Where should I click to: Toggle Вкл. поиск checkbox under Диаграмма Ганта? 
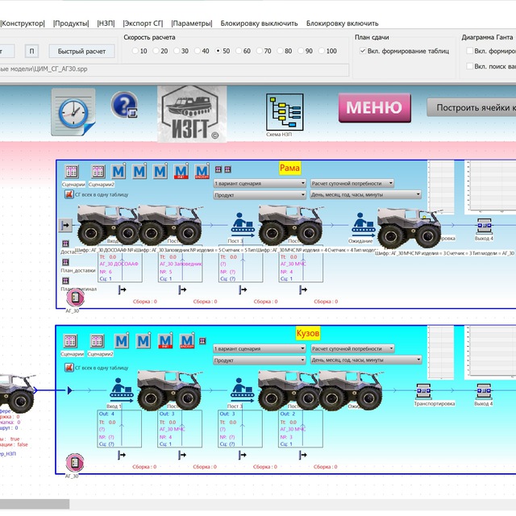click(x=469, y=66)
